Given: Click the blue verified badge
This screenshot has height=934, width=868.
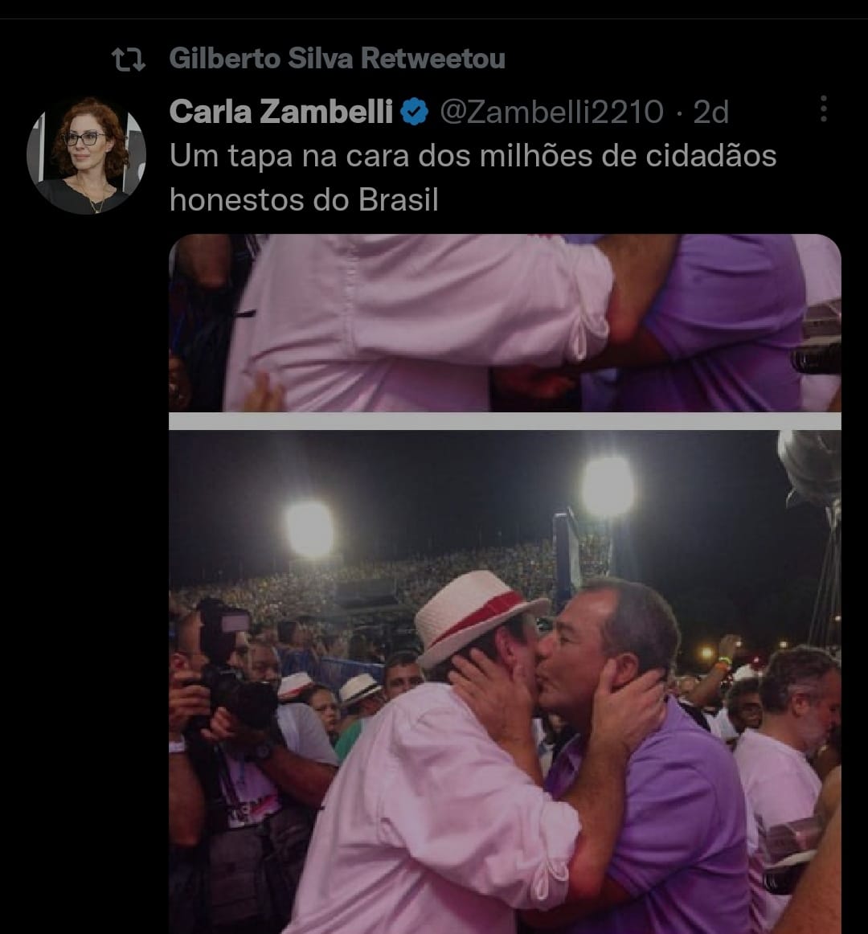Looking at the screenshot, I should (415, 113).
